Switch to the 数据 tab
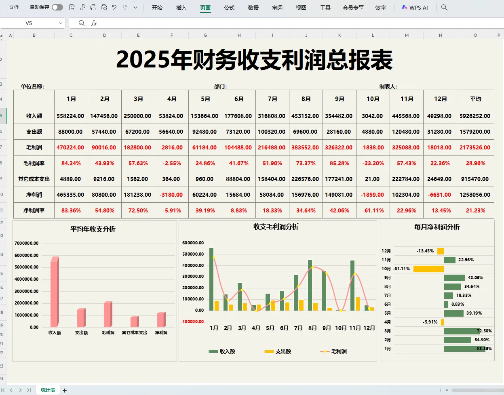Image resolution: width=504 pixels, height=395 pixels. click(253, 8)
